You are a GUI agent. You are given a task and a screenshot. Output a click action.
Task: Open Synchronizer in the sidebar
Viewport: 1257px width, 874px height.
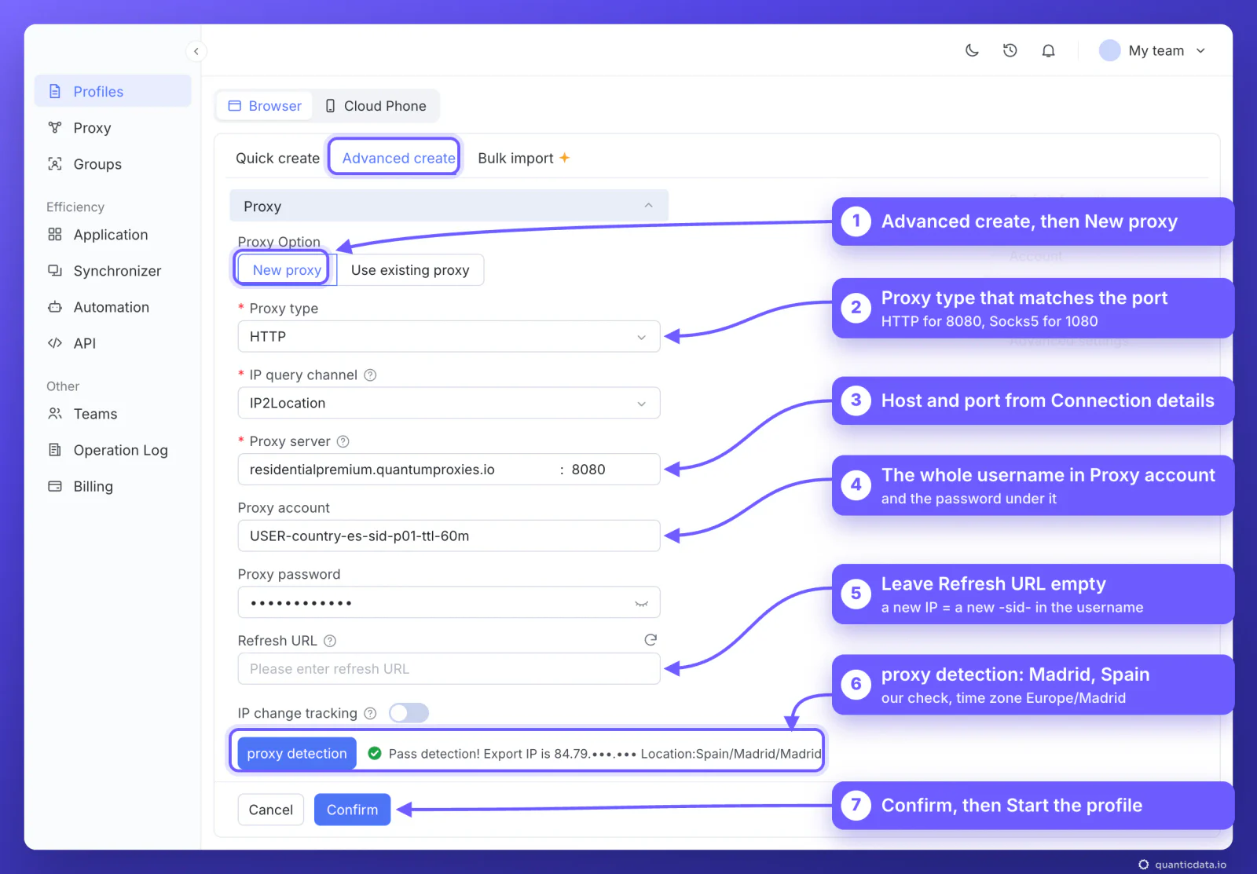point(113,271)
